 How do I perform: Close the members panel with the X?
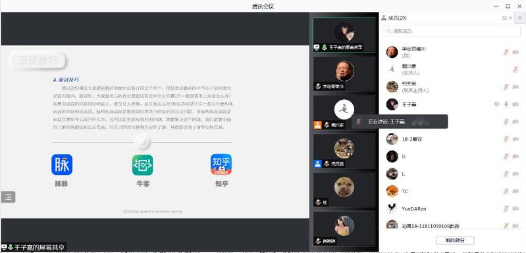pos(511,18)
